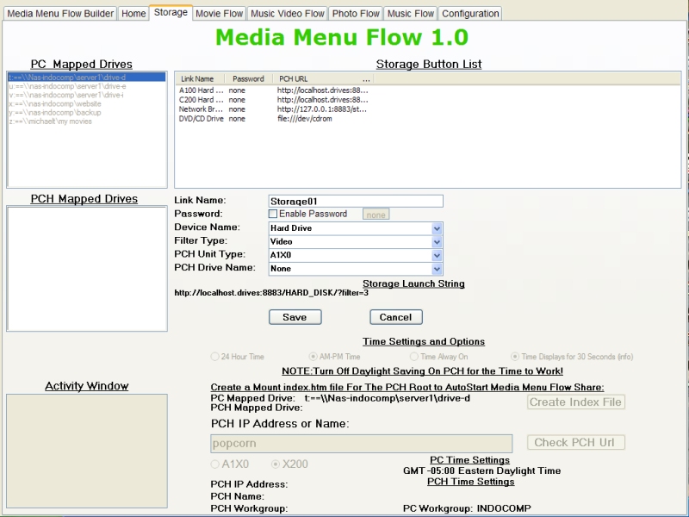Choose the AM-PM Time option
Image resolution: width=689 pixels, height=517 pixels.
click(x=313, y=356)
